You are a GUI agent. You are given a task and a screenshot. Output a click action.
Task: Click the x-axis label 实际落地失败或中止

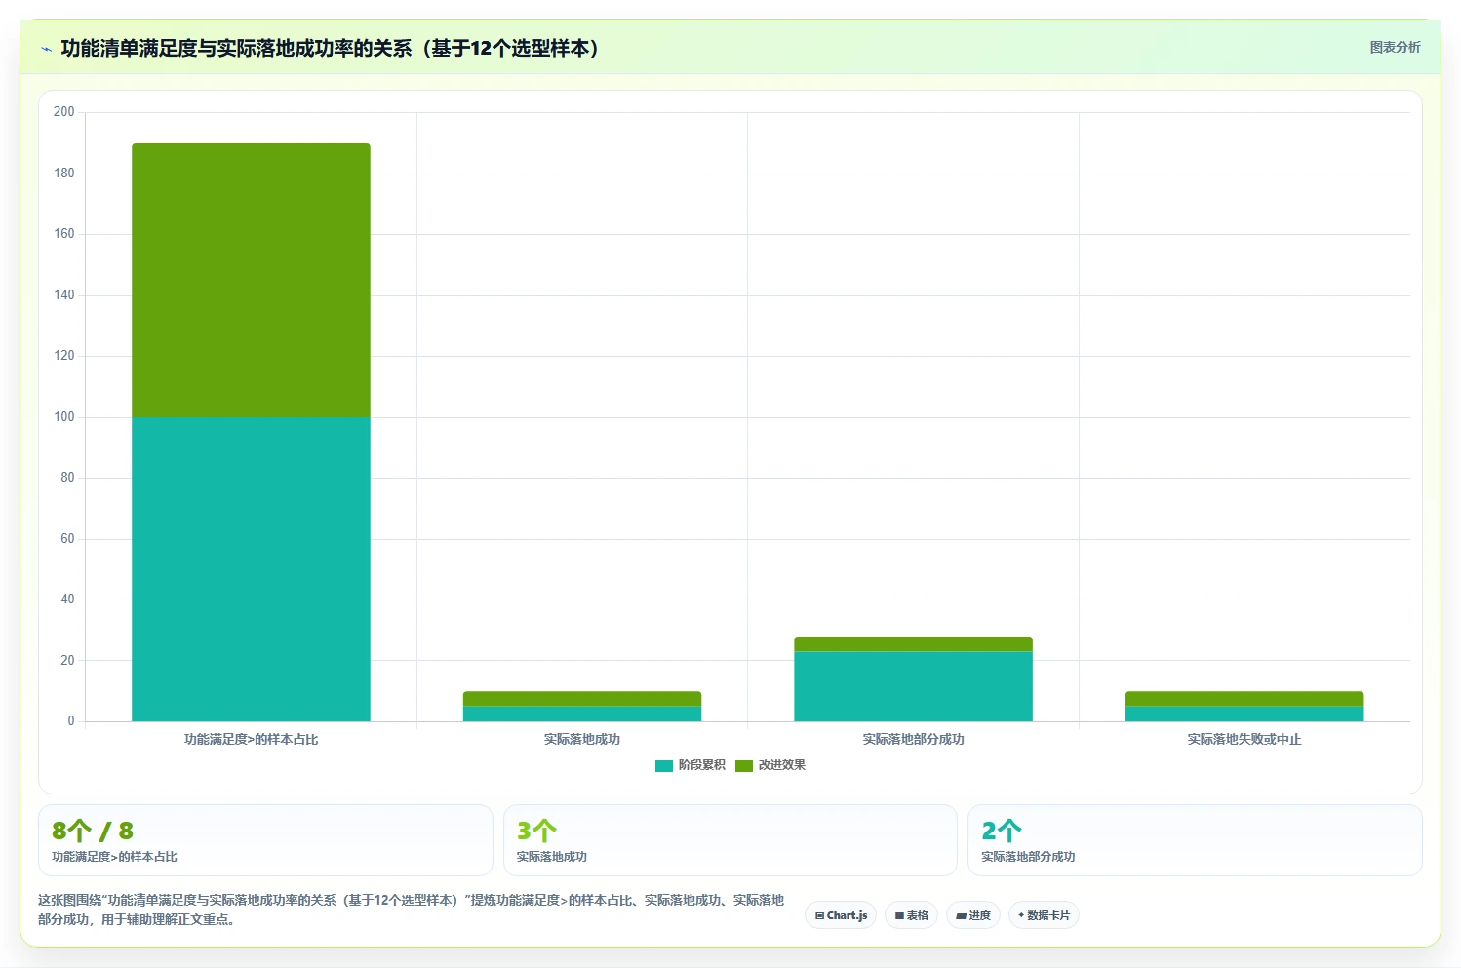[1244, 740]
